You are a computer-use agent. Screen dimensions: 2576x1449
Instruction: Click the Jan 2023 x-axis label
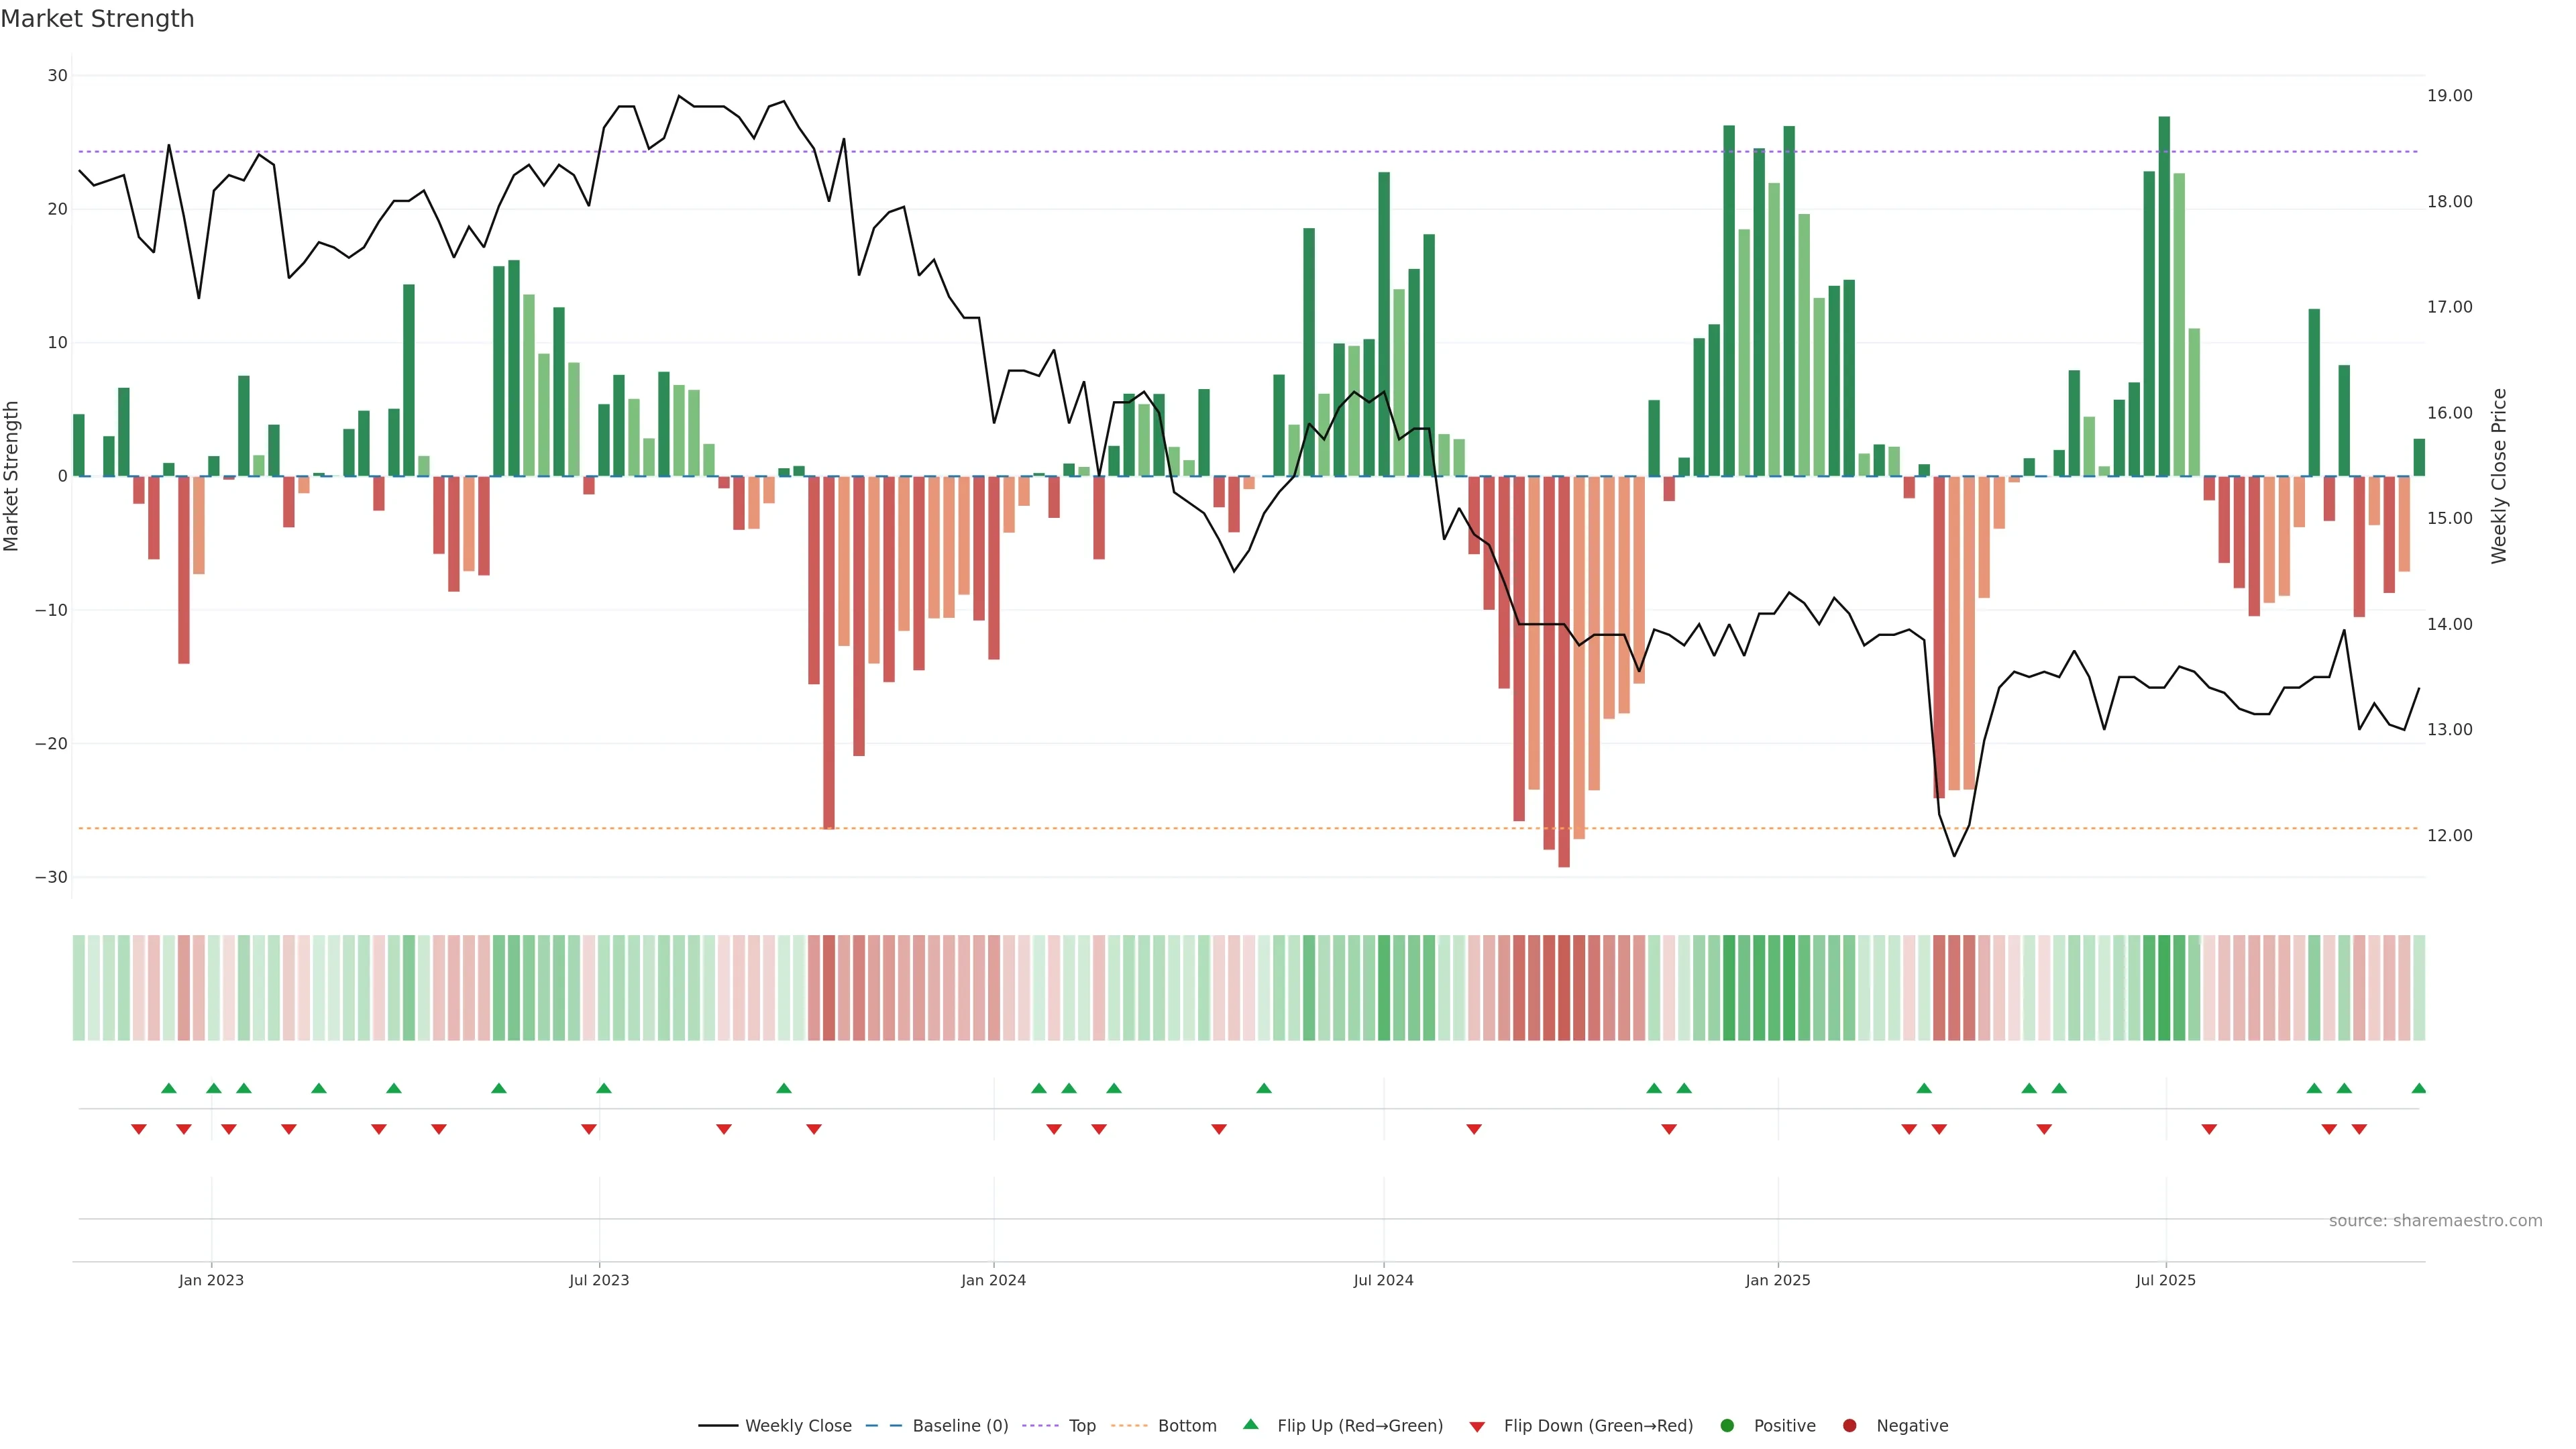(x=211, y=1280)
